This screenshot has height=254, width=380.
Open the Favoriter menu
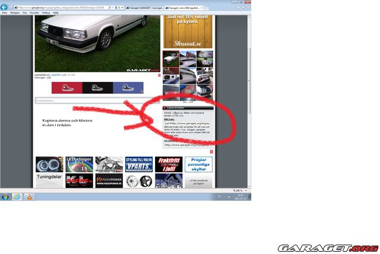(34, 12)
